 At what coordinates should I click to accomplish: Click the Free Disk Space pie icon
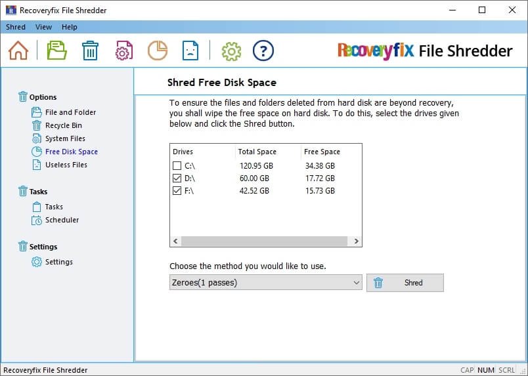pyautogui.click(x=157, y=51)
